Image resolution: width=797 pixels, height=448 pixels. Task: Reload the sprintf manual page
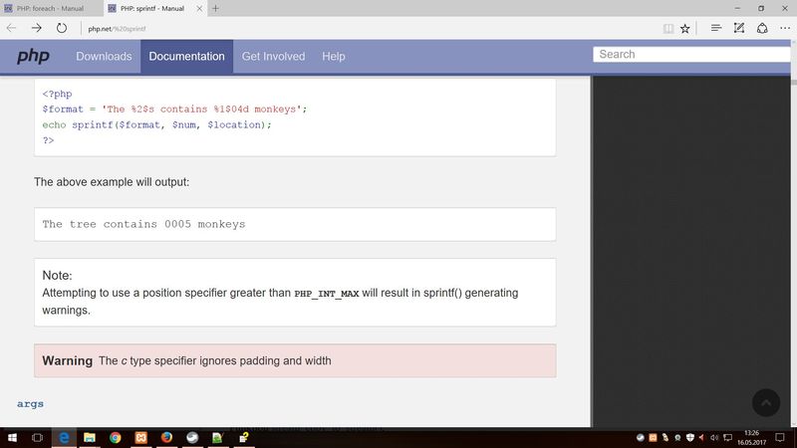pyautogui.click(x=62, y=28)
